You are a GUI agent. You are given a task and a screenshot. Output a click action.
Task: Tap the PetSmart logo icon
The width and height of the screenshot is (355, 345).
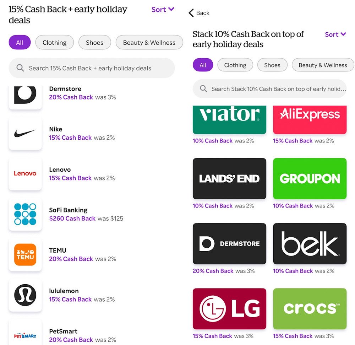pos(25,333)
